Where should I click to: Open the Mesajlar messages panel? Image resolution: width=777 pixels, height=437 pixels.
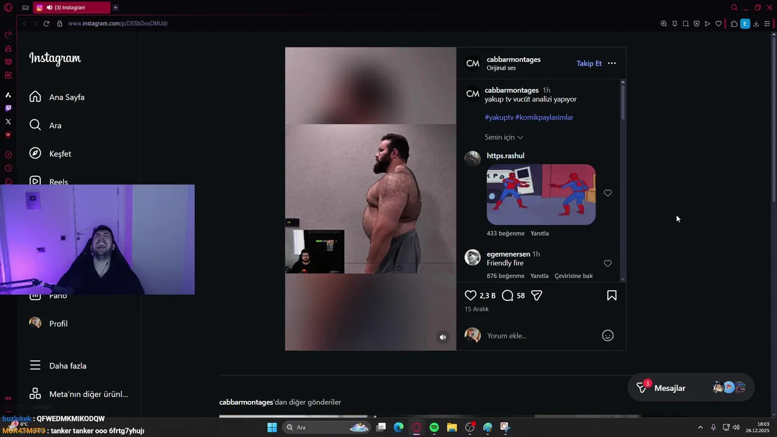[691, 388]
